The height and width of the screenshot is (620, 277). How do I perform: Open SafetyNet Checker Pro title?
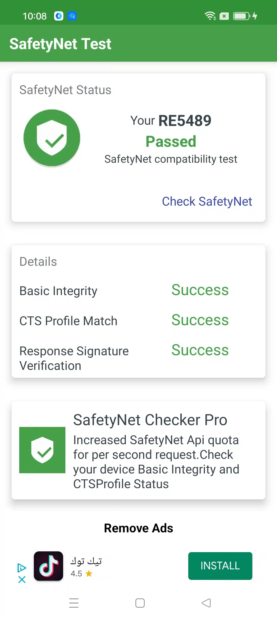click(150, 420)
